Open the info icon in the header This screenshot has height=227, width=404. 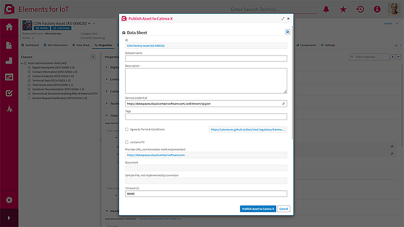pyautogui.click(x=377, y=9)
